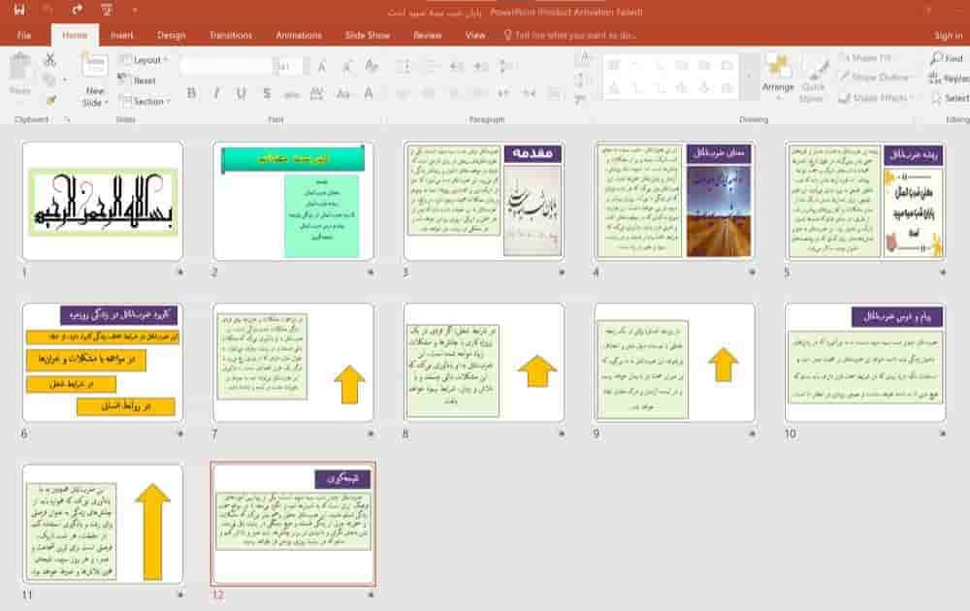Click the New Slide icon
Viewport: 970px width, 611px height.
pos(94,67)
